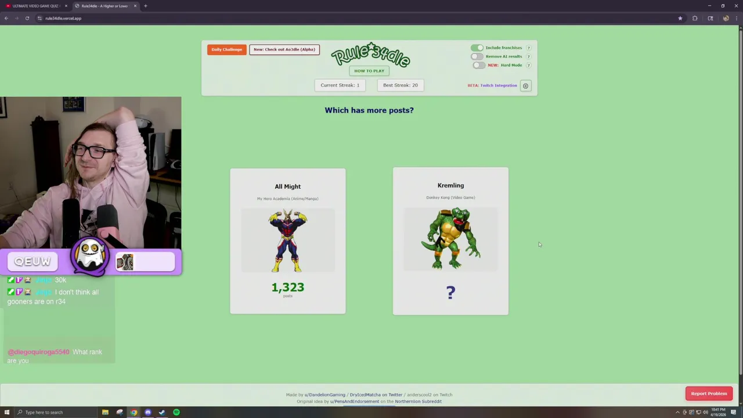Open a new browser tab
The image size is (743, 418).
[x=146, y=6]
